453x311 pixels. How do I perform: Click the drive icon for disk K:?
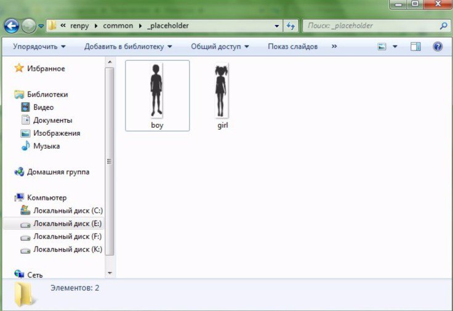(x=25, y=250)
